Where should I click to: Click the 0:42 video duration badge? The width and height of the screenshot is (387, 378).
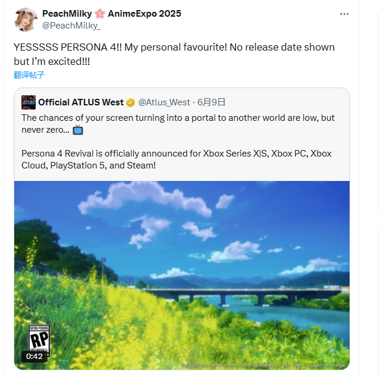point(34,357)
